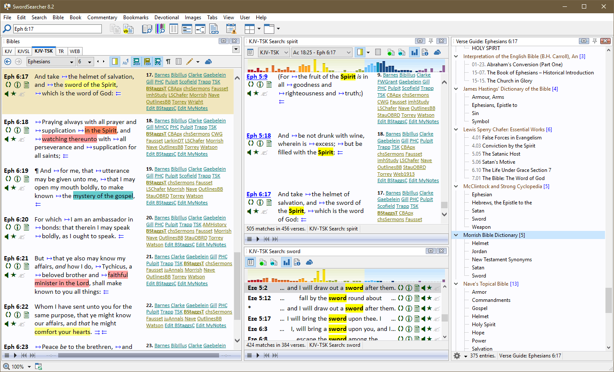The height and width of the screenshot is (372, 614).
Task: Switch to the KJVSL Bible tab
Action: [24, 51]
